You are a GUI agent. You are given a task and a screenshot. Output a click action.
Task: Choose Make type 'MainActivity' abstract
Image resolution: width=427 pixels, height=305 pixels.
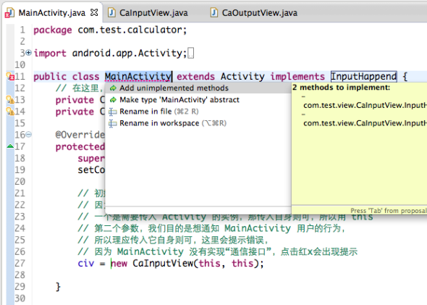[198, 100]
